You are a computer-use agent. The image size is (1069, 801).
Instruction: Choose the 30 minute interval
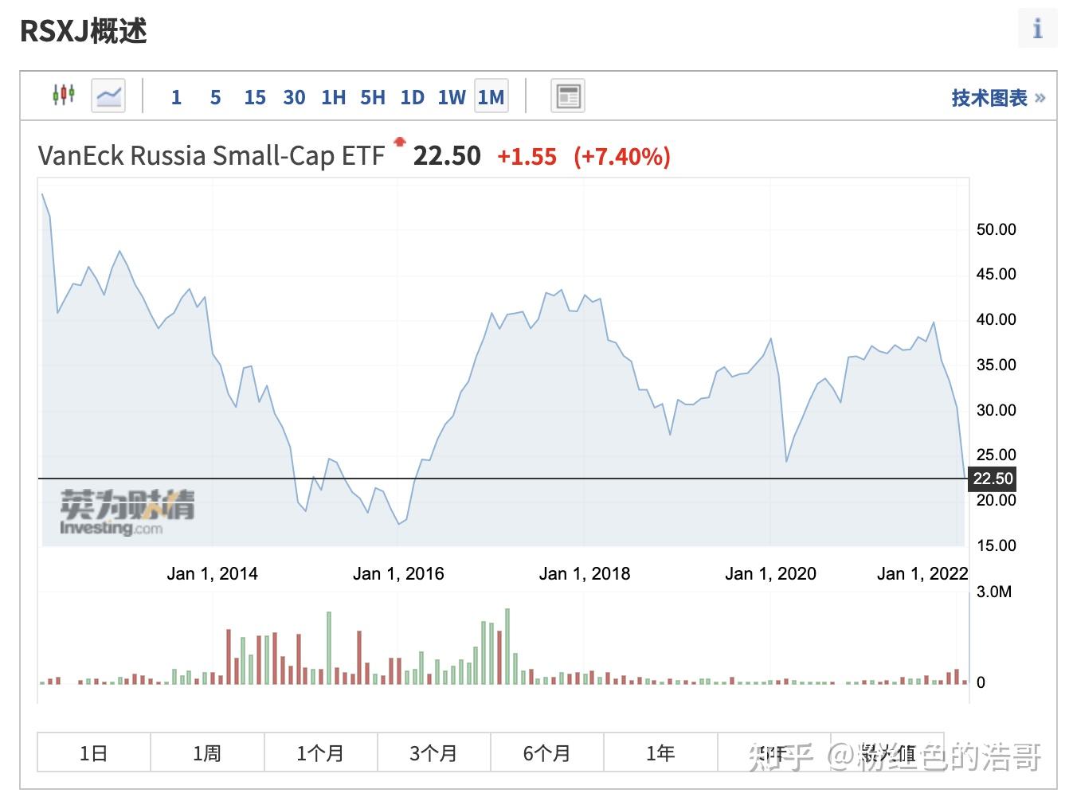[294, 97]
